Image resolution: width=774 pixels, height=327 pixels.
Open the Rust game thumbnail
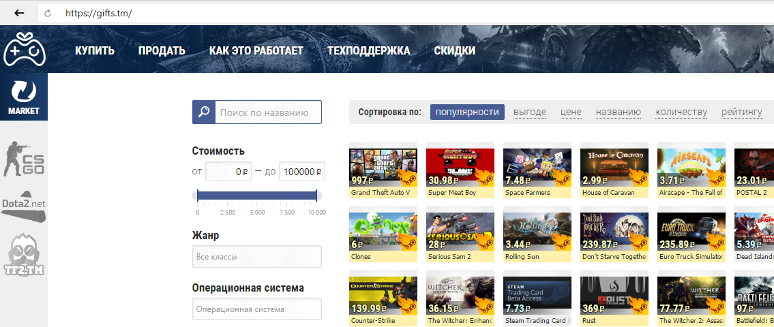coord(614,296)
